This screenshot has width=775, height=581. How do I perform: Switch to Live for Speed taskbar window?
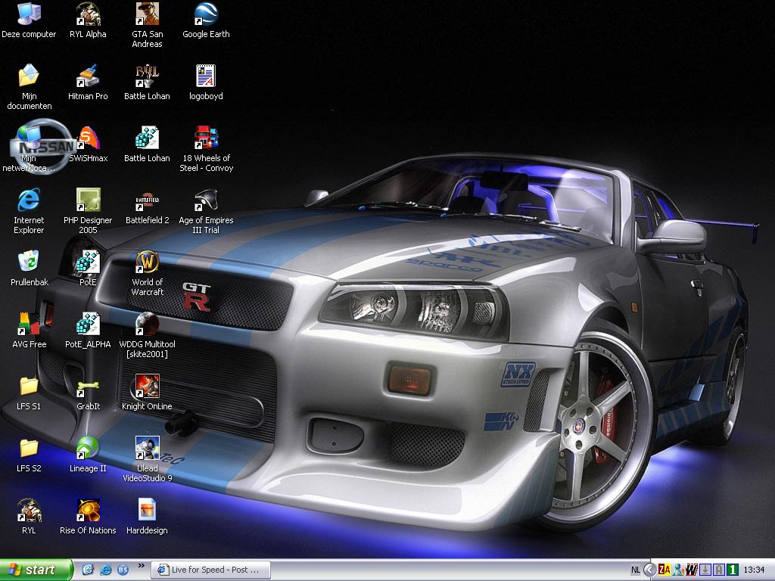211,570
